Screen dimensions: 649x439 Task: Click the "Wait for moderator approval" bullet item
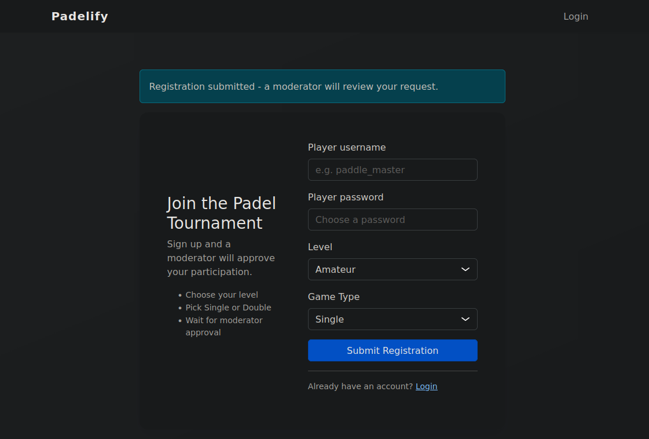[x=223, y=326]
